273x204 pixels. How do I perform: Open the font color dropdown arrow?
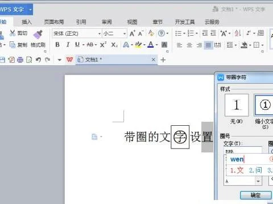[x=157, y=45]
